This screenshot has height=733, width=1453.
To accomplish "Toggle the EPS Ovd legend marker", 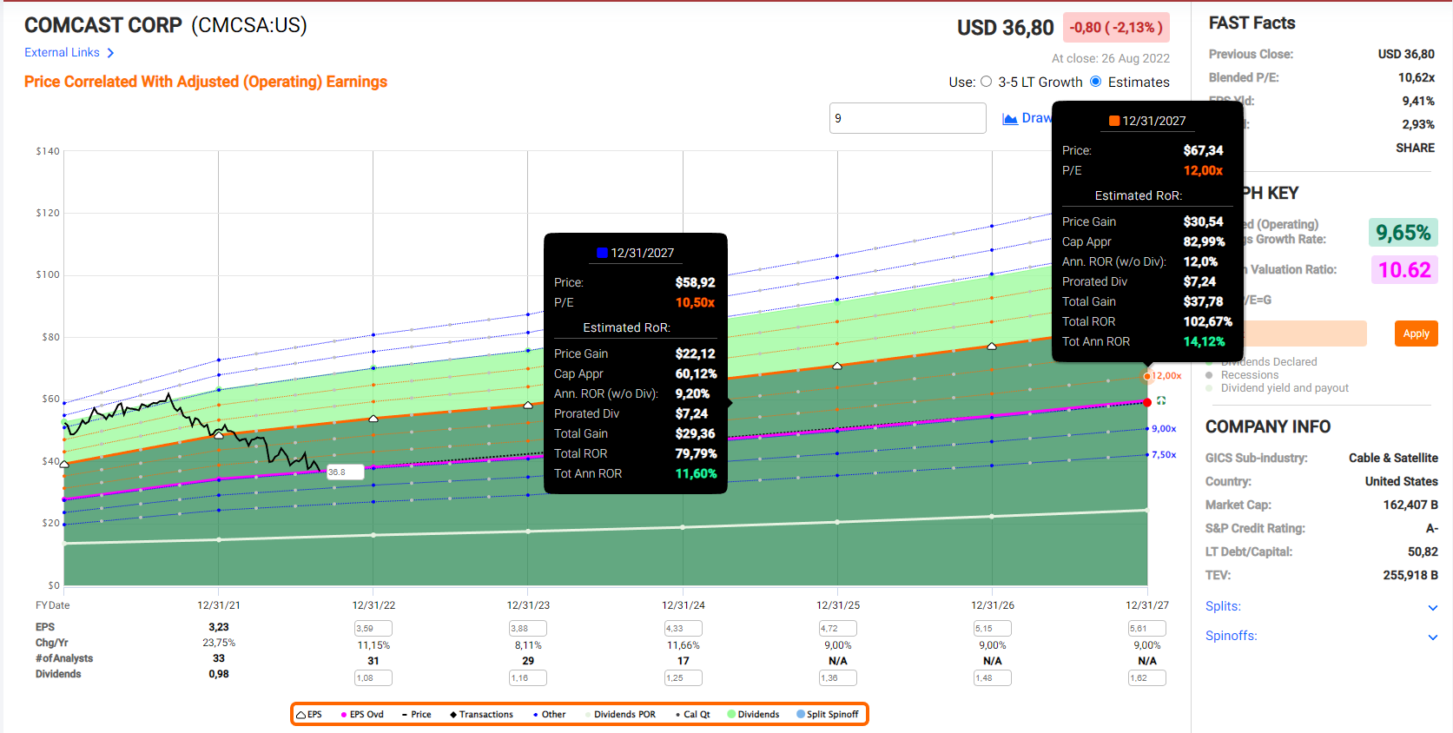I will pos(344,715).
